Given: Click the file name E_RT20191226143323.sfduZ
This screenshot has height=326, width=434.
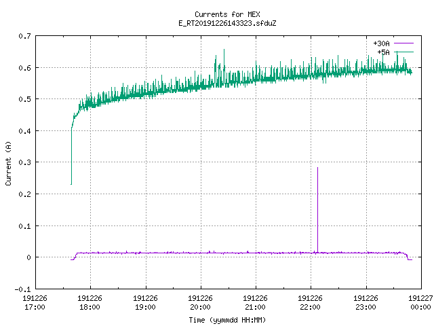Looking at the screenshot, I should pos(227,23).
